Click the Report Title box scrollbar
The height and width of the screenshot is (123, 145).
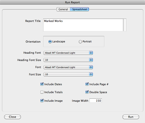(125, 25)
